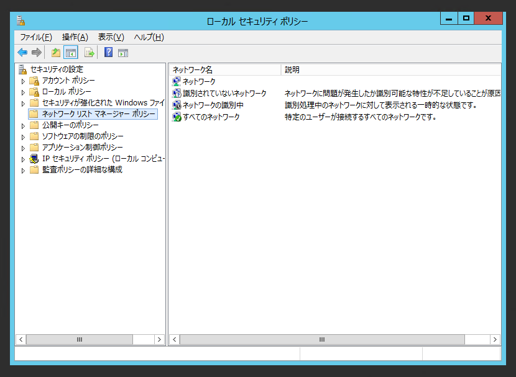
Task: Click the Forward arrow toolbar icon
Action: [36, 52]
